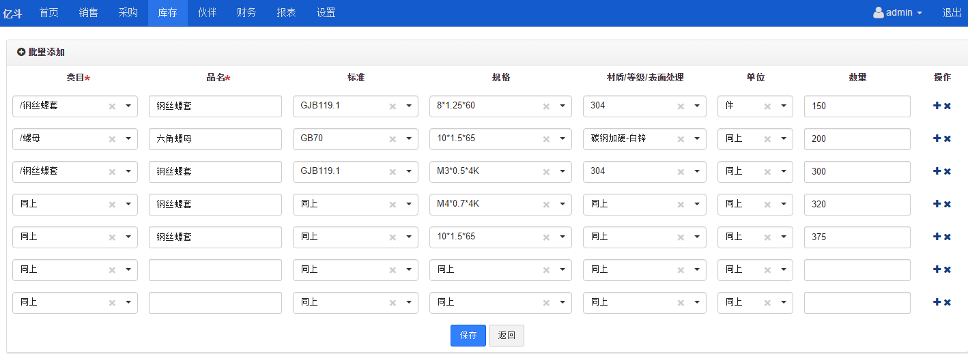Click the plus icon in the 150 quantity row
968x354 pixels.
(937, 106)
